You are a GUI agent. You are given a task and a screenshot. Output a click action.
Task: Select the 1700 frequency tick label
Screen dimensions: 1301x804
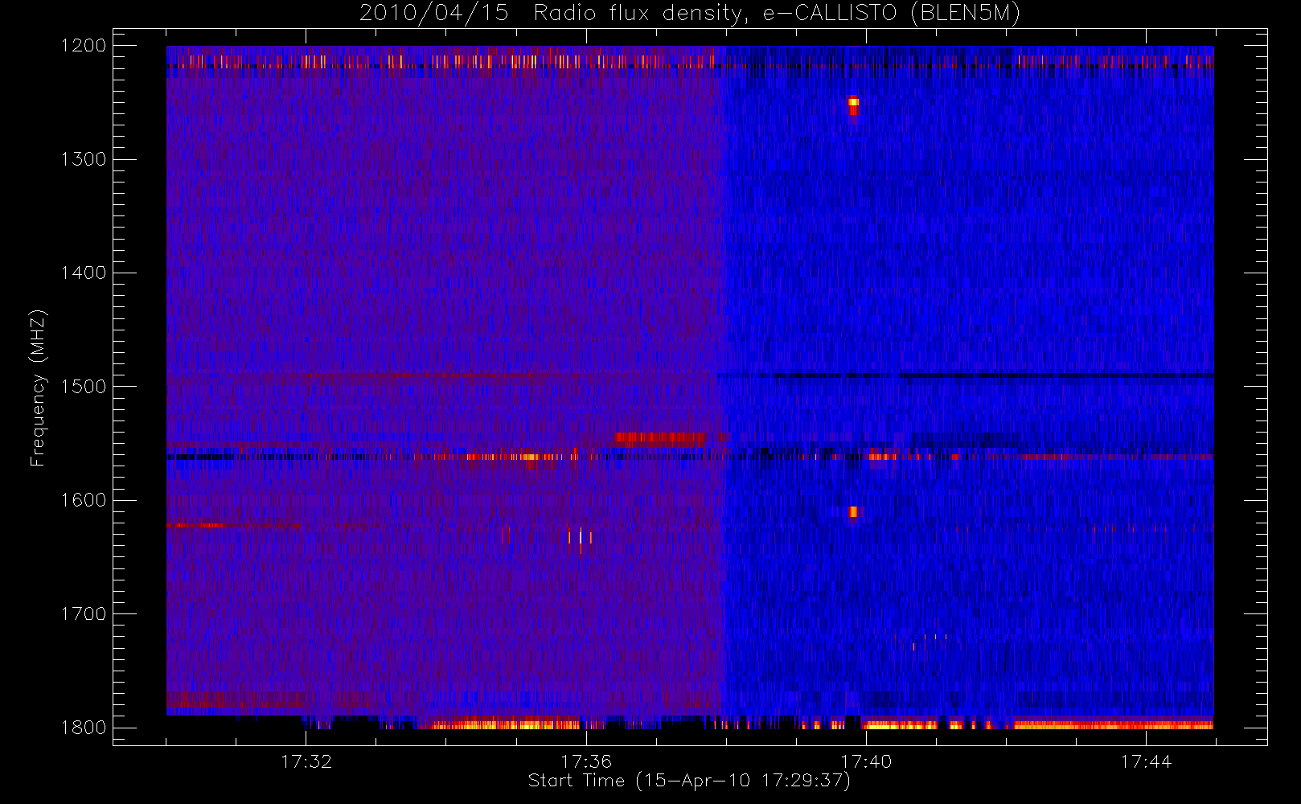tap(84, 614)
